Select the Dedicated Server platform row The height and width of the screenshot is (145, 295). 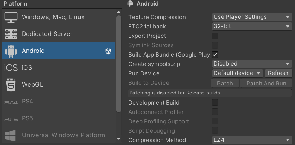pyautogui.click(x=59, y=34)
